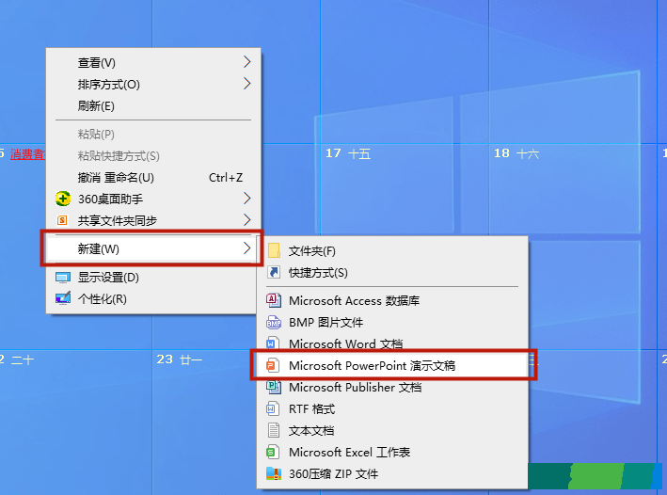The width and height of the screenshot is (667, 495).
Task: Expand the 共享文件夹同步 submenu arrow
Action: click(246, 220)
